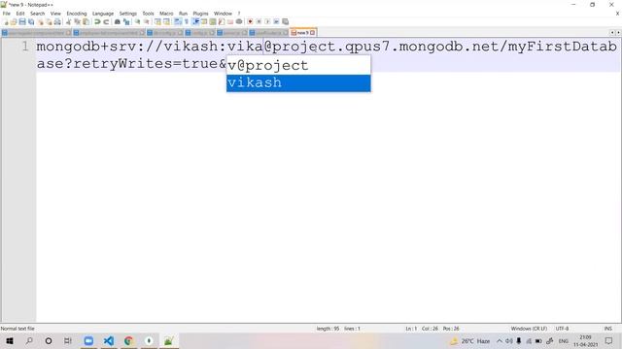Zoom out using toolbar icon
The width and height of the screenshot is (622, 349).
point(147,21)
